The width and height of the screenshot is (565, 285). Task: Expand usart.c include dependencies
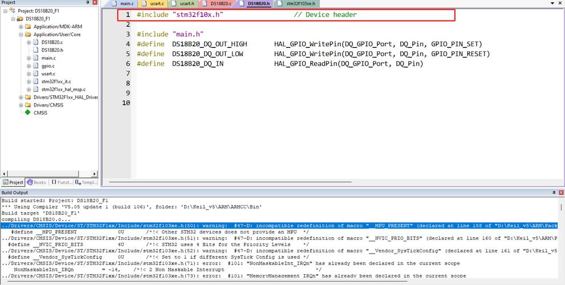coord(29,74)
